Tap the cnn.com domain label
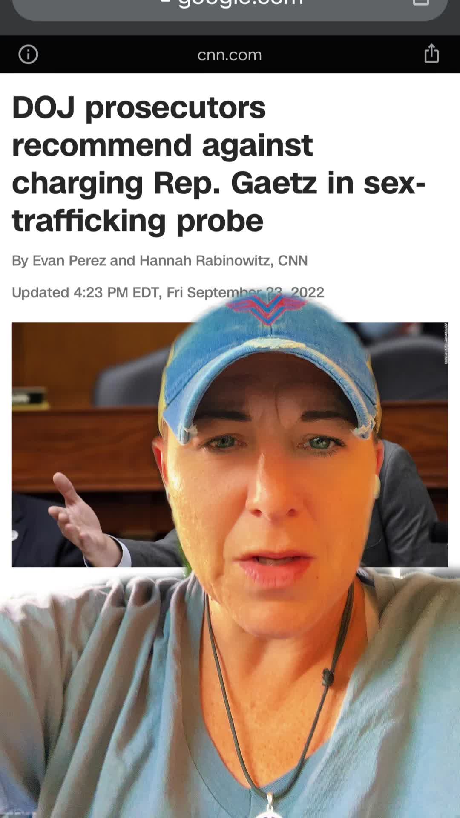Viewport: 460px width, 818px height. [230, 55]
